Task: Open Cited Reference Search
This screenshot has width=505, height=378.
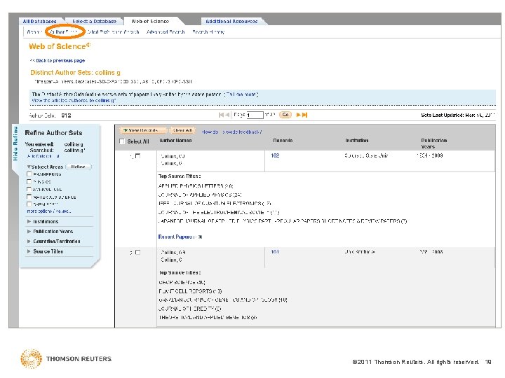Action: click(x=113, y=31)
